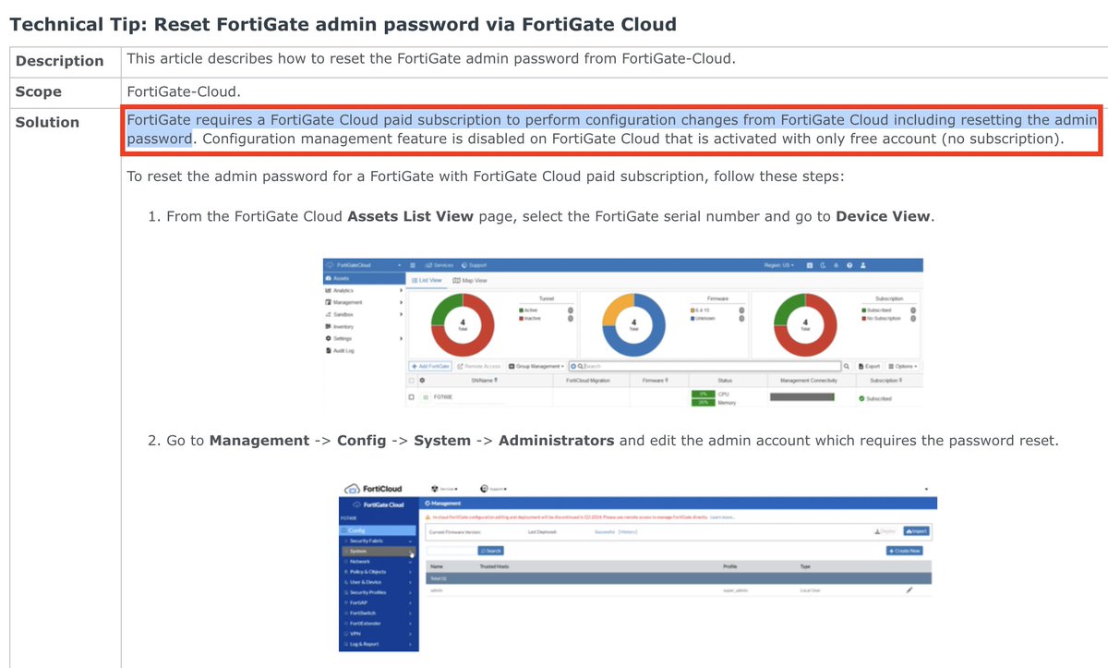This screenshot has width=1108, height=668.
Task: Click the warning triangle icon in the Management notice
Action: click(428, 517)
